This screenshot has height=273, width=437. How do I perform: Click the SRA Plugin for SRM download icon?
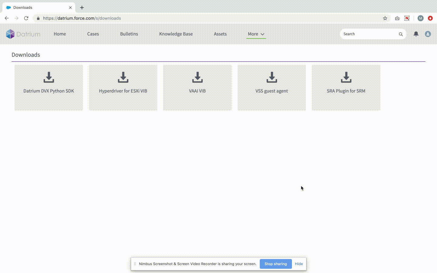pyautogui.click(x=346, y=77)
